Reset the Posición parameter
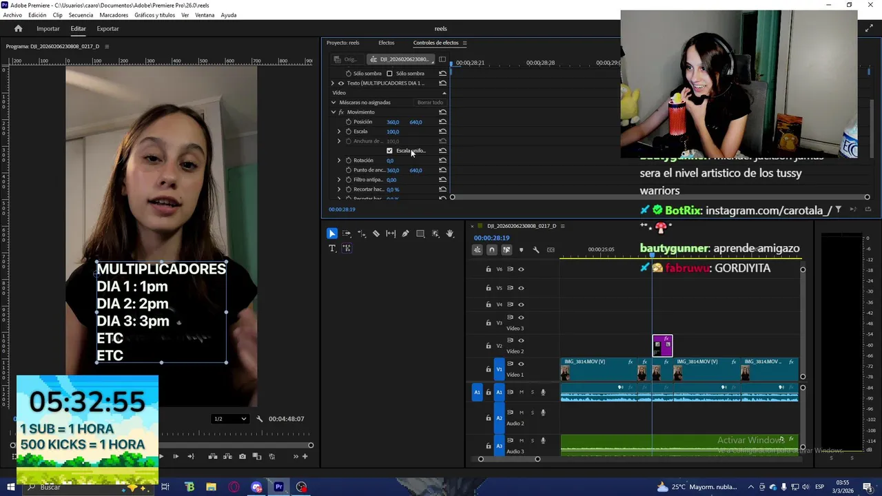882x496 pixels. pyautogui.click(x=442, y=122)
